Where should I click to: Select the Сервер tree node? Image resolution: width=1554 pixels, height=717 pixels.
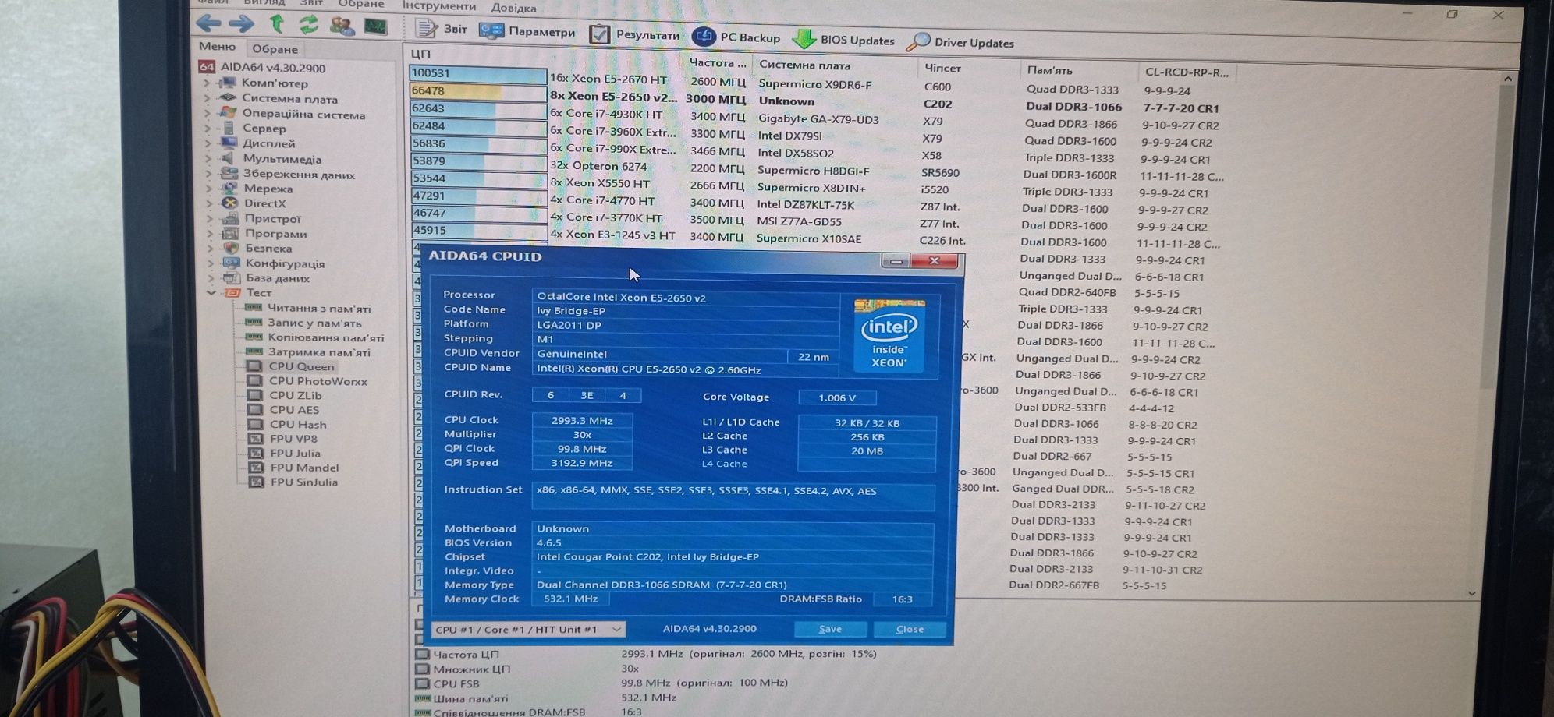(264, 129)
